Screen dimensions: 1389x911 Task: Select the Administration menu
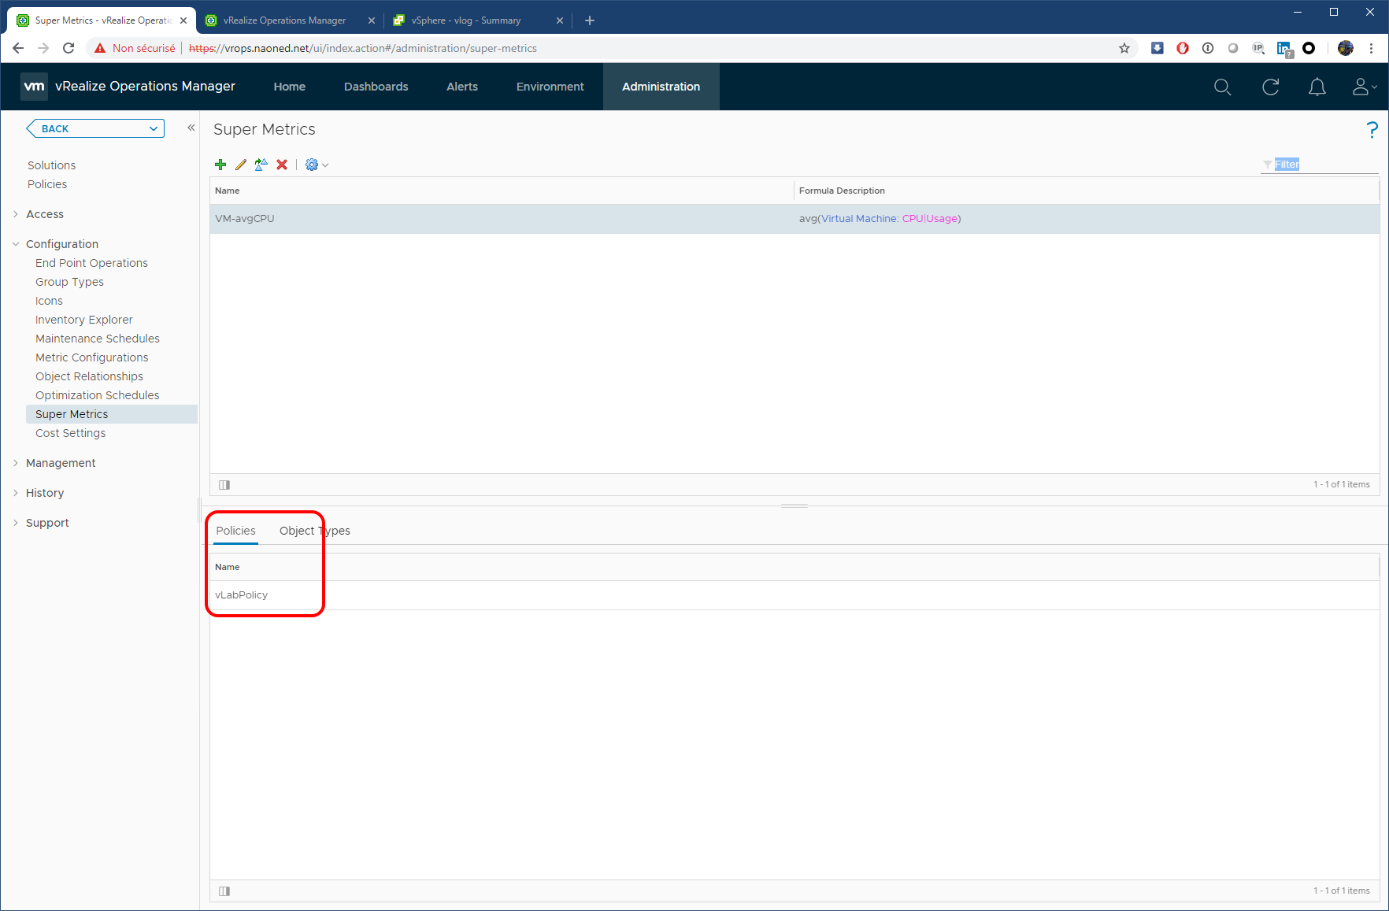coord(661,87)
